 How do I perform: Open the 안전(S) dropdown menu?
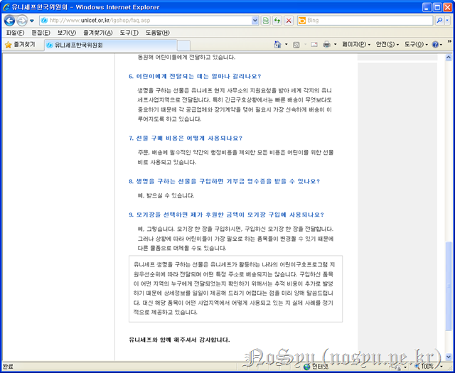[388, 45]
